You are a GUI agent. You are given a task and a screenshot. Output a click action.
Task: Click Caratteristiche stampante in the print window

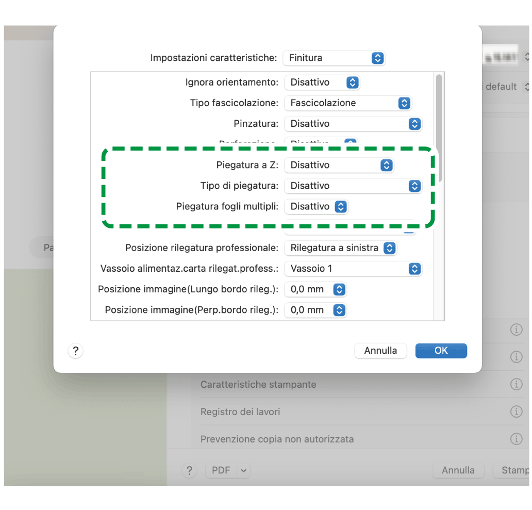tap(258, 385)
